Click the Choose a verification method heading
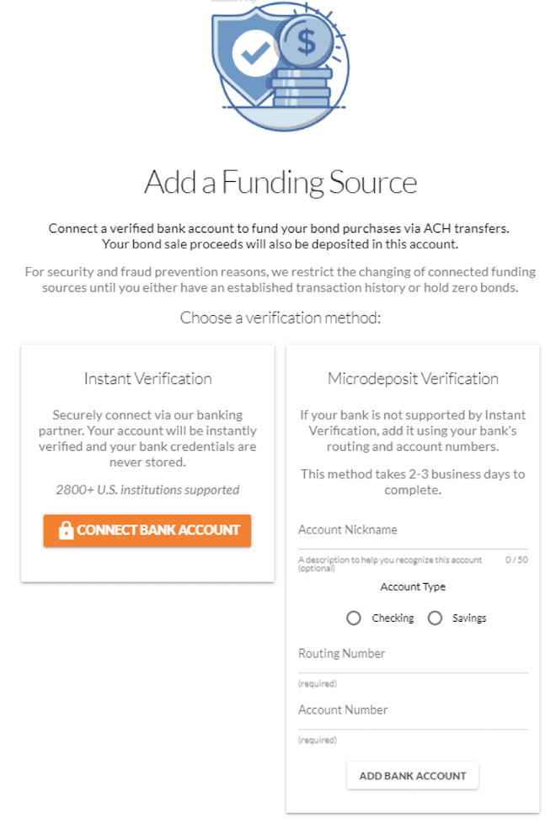This screenshot has width=556, height=824. [280, 318]
